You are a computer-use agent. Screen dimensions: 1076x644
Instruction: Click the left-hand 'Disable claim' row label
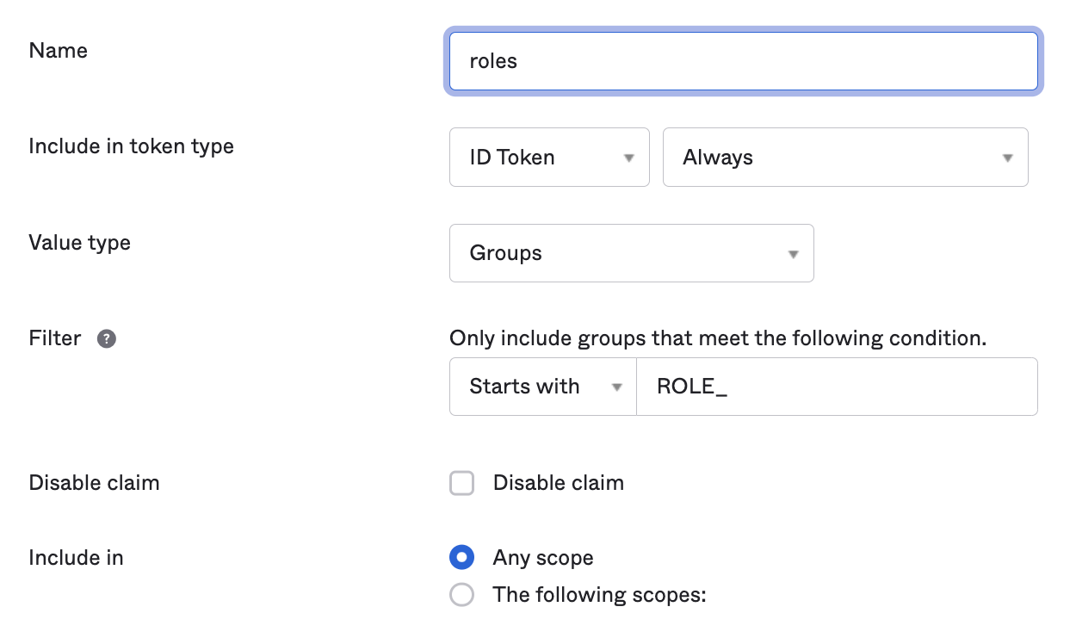(x=94, y=483)
